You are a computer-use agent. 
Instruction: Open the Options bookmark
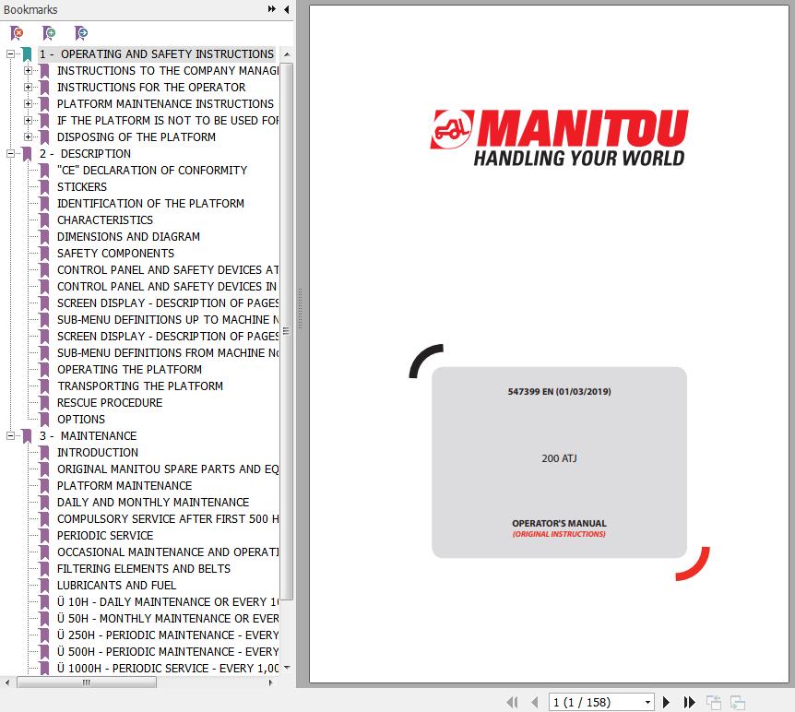81,420
